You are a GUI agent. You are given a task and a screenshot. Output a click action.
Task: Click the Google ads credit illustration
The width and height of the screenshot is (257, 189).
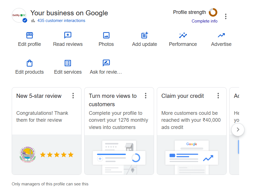point(192,157)
